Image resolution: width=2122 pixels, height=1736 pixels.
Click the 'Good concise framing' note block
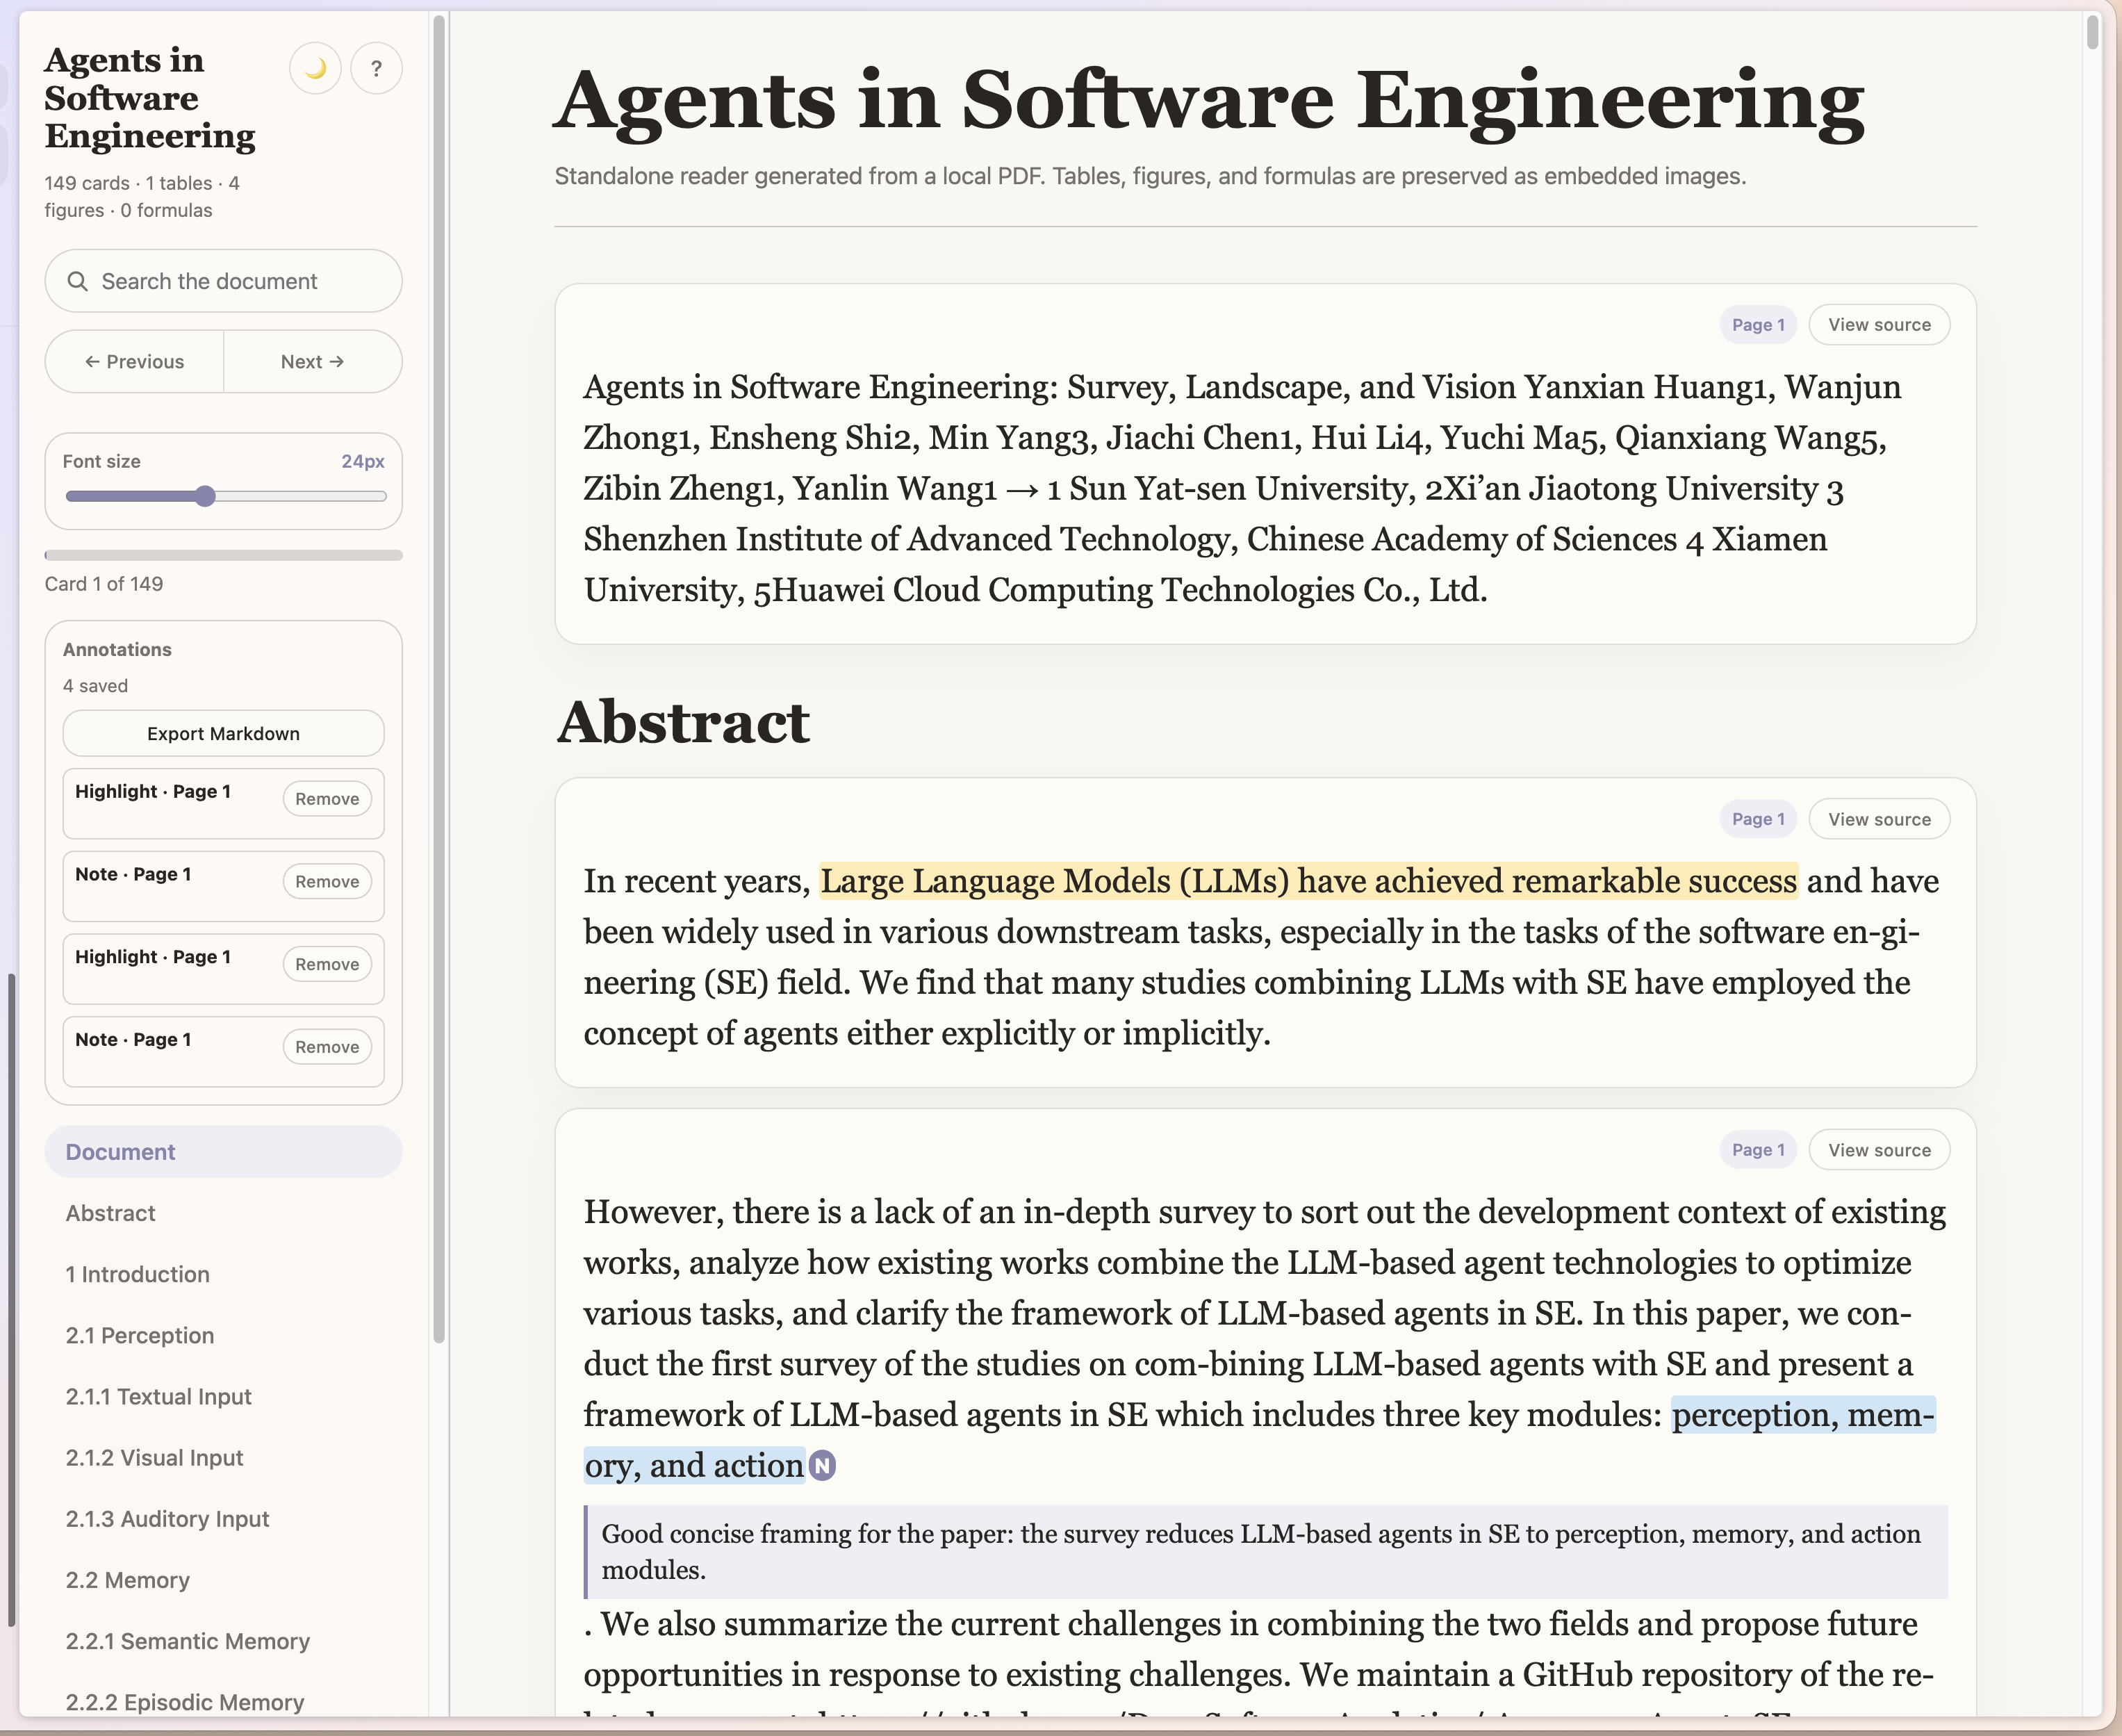(1265, 1552)
